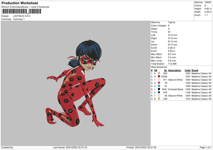
Task: Click the Last Saved timestamp in the footer
Action: pyautogui.click(x=70, y=148)
